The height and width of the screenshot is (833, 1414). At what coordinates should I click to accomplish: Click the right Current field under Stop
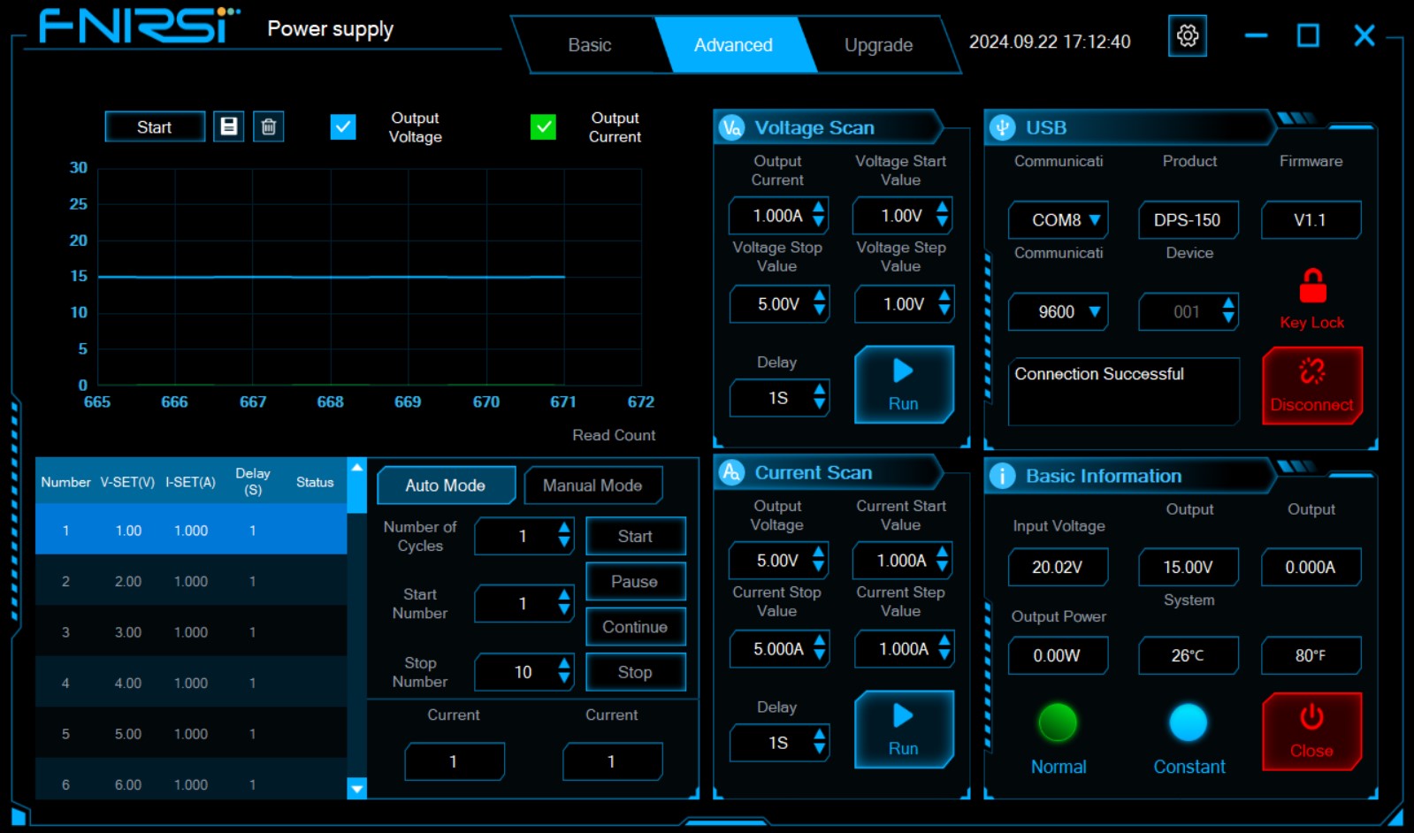612,761
